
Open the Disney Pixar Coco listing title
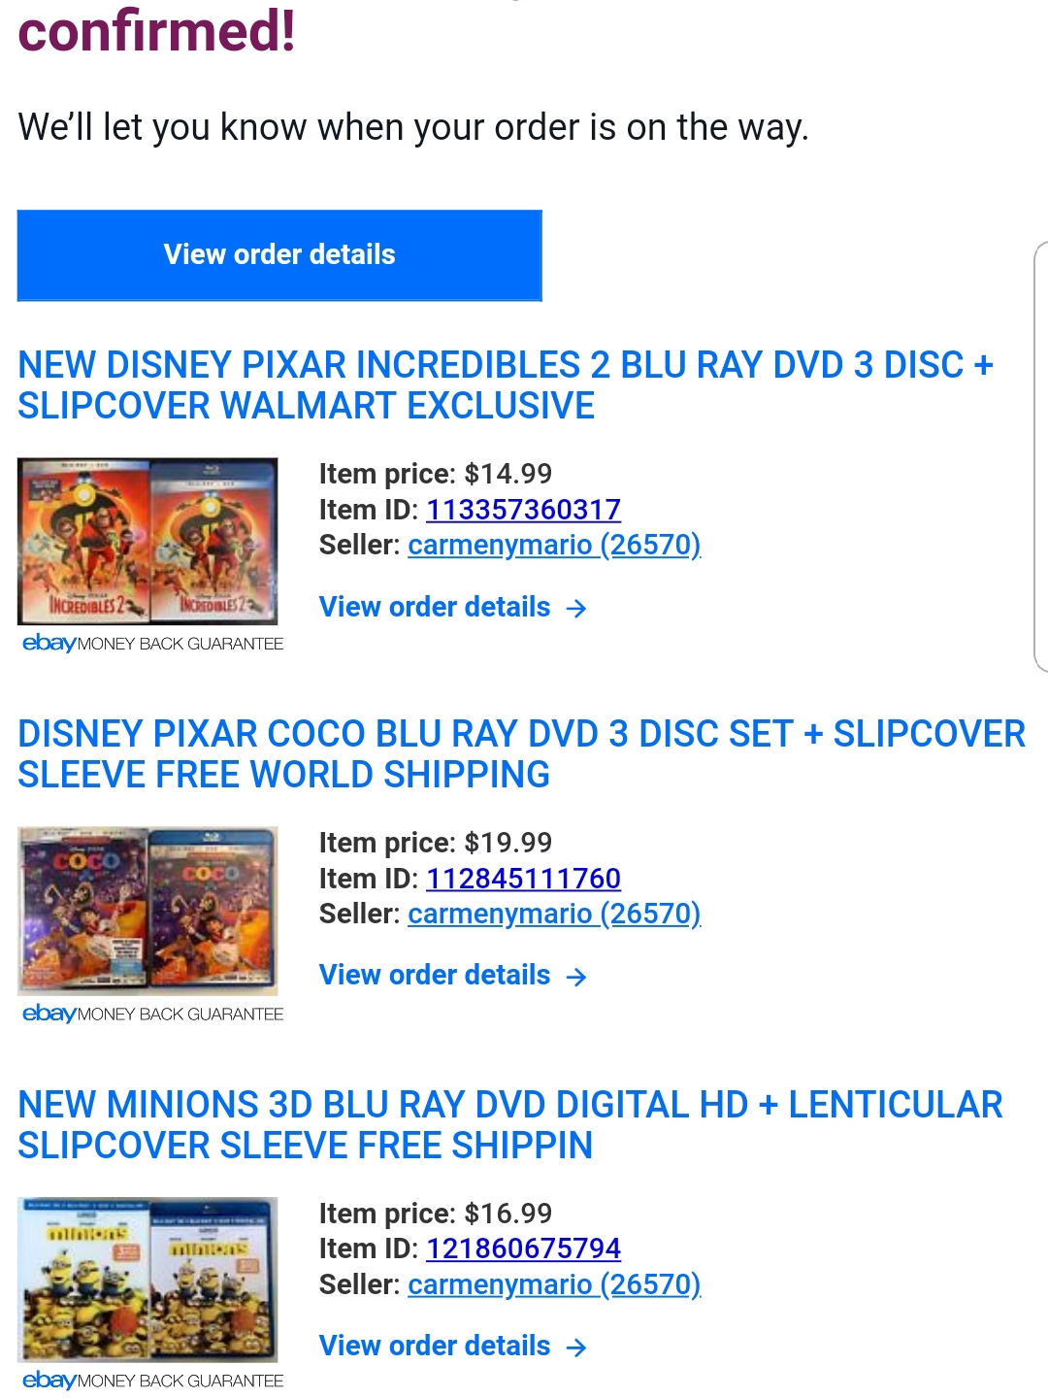pos(521,754)
